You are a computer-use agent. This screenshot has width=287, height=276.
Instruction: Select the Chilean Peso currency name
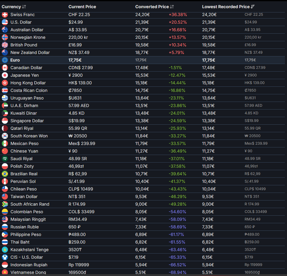pos(23,189)
